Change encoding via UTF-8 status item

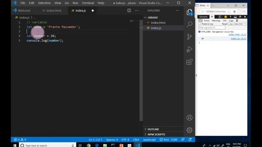(x=125, y=140)
